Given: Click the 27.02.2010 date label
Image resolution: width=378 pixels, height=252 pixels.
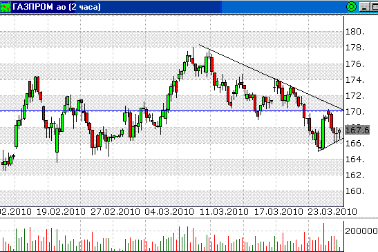Looking at the screenshot, I should click(115, 212).
